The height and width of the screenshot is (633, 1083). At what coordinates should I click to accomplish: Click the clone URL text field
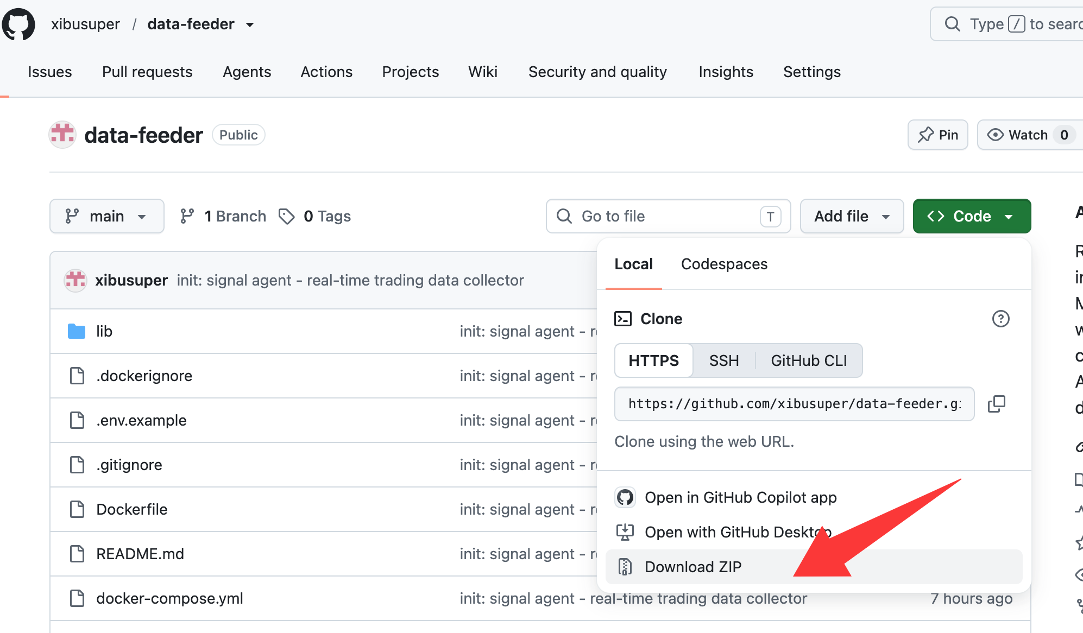click(794, 404)
